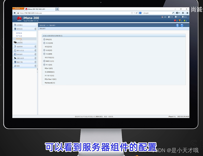Click the 首页 home link in header
Screen dimensions: 203x156
(x=170, y=17)
